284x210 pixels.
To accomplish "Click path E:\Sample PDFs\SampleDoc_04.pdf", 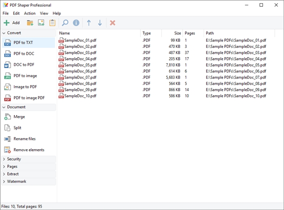I will click(236, 59).
